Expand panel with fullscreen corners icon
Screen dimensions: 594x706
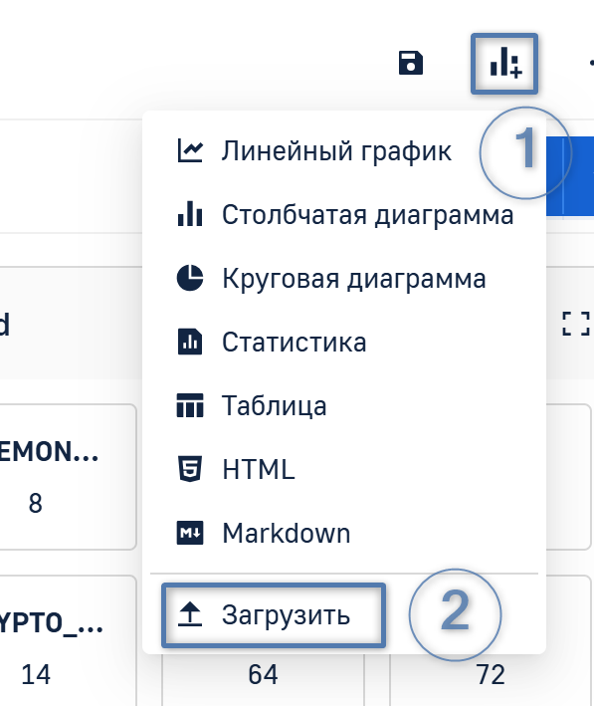(x=576, y=324)
